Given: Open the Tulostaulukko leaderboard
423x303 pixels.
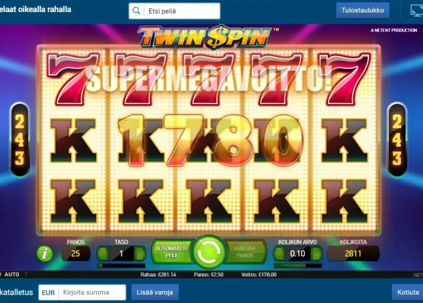Looking at the screenshot, I should pyautogui.click(x=363, y=10).
